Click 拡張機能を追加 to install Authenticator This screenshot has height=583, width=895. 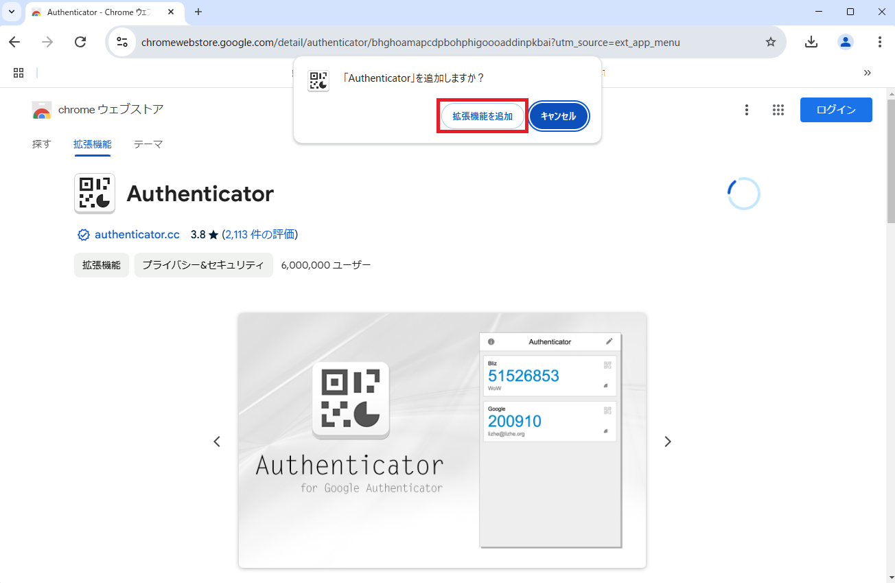(x=482, y=115)
